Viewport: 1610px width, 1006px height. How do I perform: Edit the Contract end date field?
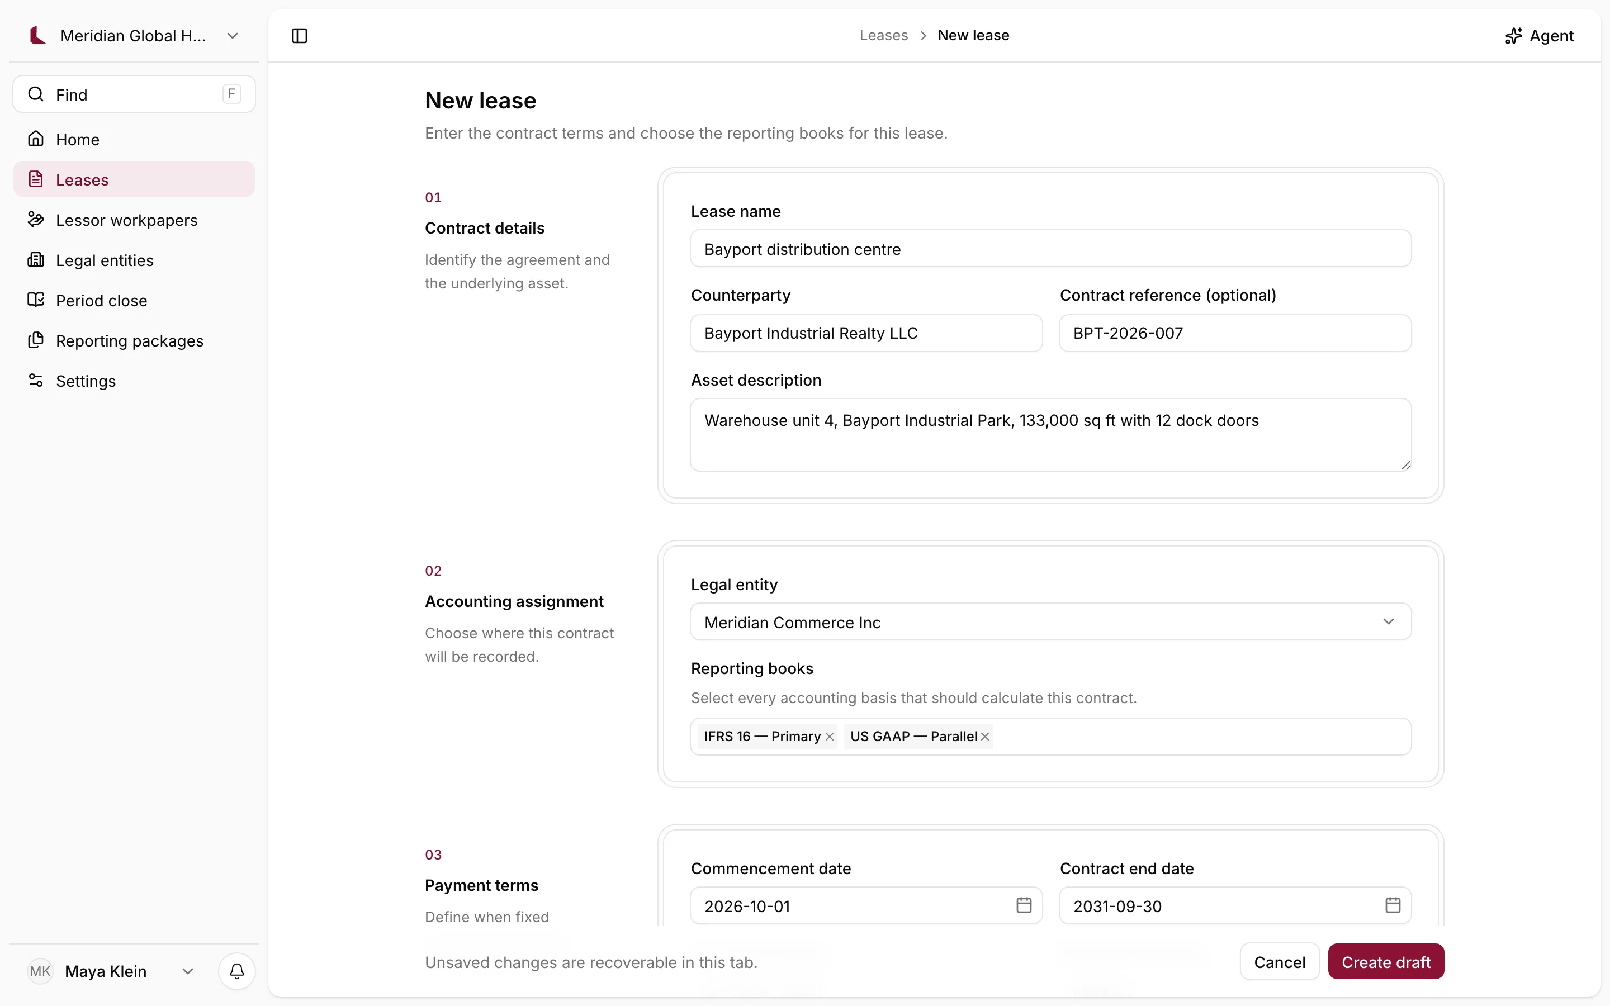(x=1235, y=905)
